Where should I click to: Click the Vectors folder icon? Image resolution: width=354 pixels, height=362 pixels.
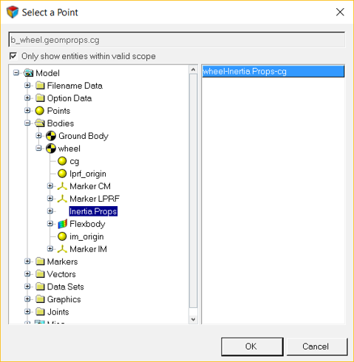(40, 274)
